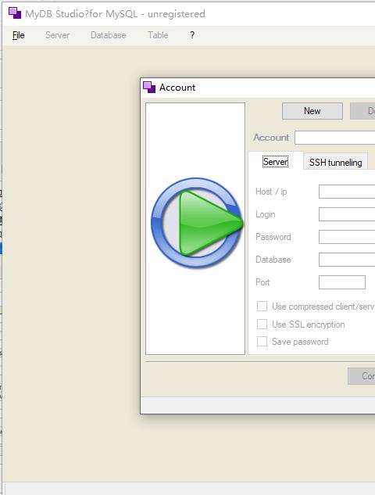Enable Use SSL encryption checkbox
The height and width of the screenshot is (495, 375).
[262, 325]
